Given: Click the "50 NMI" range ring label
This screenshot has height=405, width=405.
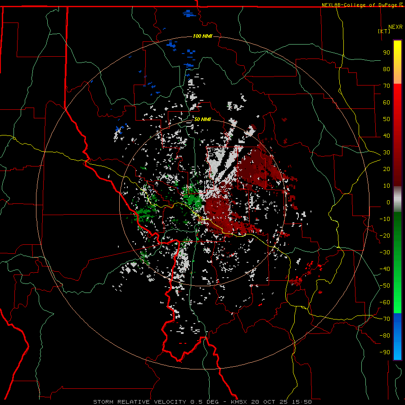Looking at the screenshot, I should click(202, 119).
